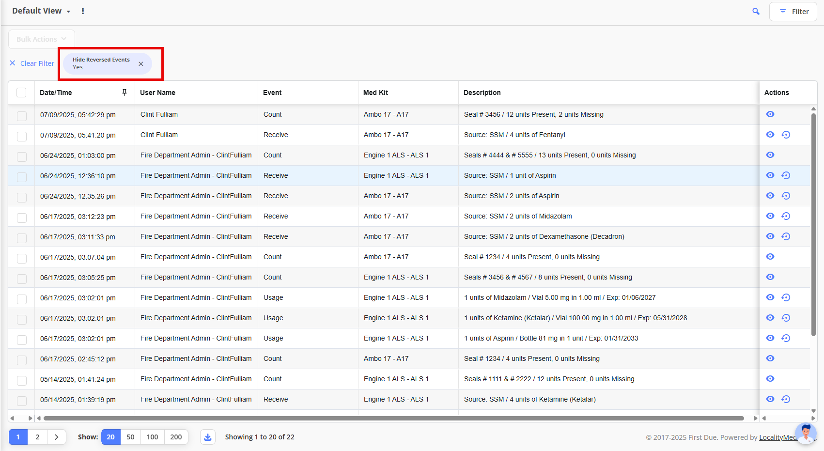View the Ketamine usage event, Exp 05/31/2028
Image resolution: width=824 pixels, height=451 pixels.
[770, 318]
